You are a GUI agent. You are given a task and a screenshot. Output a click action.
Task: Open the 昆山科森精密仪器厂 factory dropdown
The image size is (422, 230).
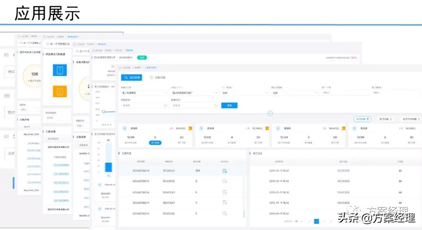click(x=194, y=93)
